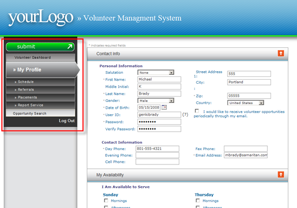Click the User ID field

pyautogui.click(x=159, y=115)
